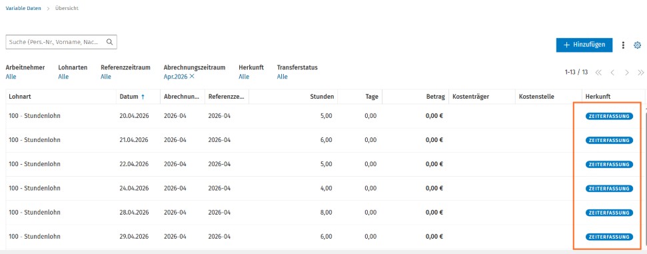
Task: Go to next page arrow
Action: 627,72
